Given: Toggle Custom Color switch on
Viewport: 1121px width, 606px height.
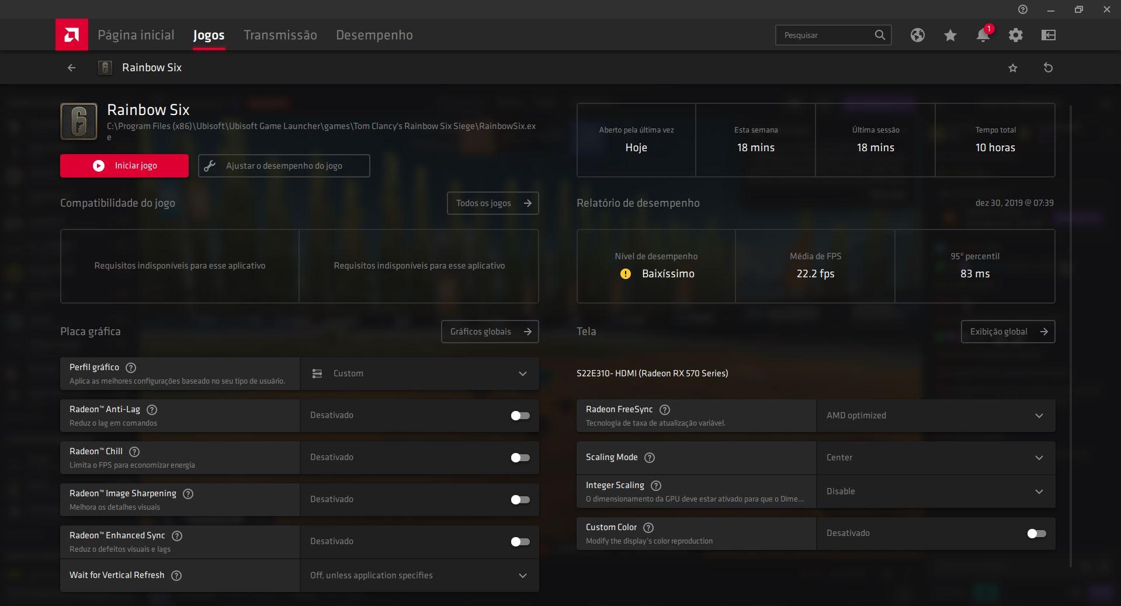Looking at the screenshot, I should pyautogui.click(x=1036, y=534).
